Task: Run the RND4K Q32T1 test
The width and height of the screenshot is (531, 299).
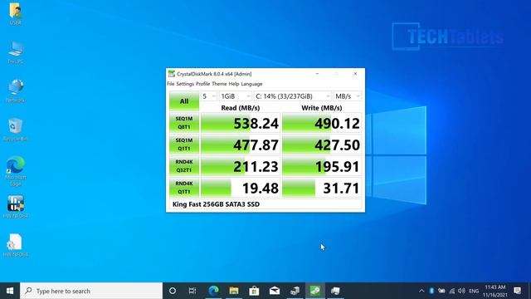Action: (x=184, y=166)
